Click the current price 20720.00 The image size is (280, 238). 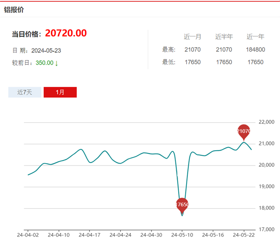pos(66,33)
